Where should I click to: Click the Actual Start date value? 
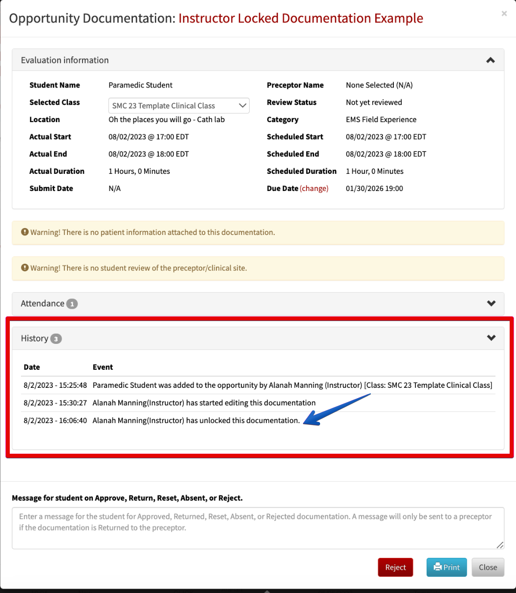point(149,137)
